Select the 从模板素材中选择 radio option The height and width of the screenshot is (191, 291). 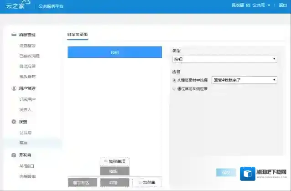(x=174, y=80)
